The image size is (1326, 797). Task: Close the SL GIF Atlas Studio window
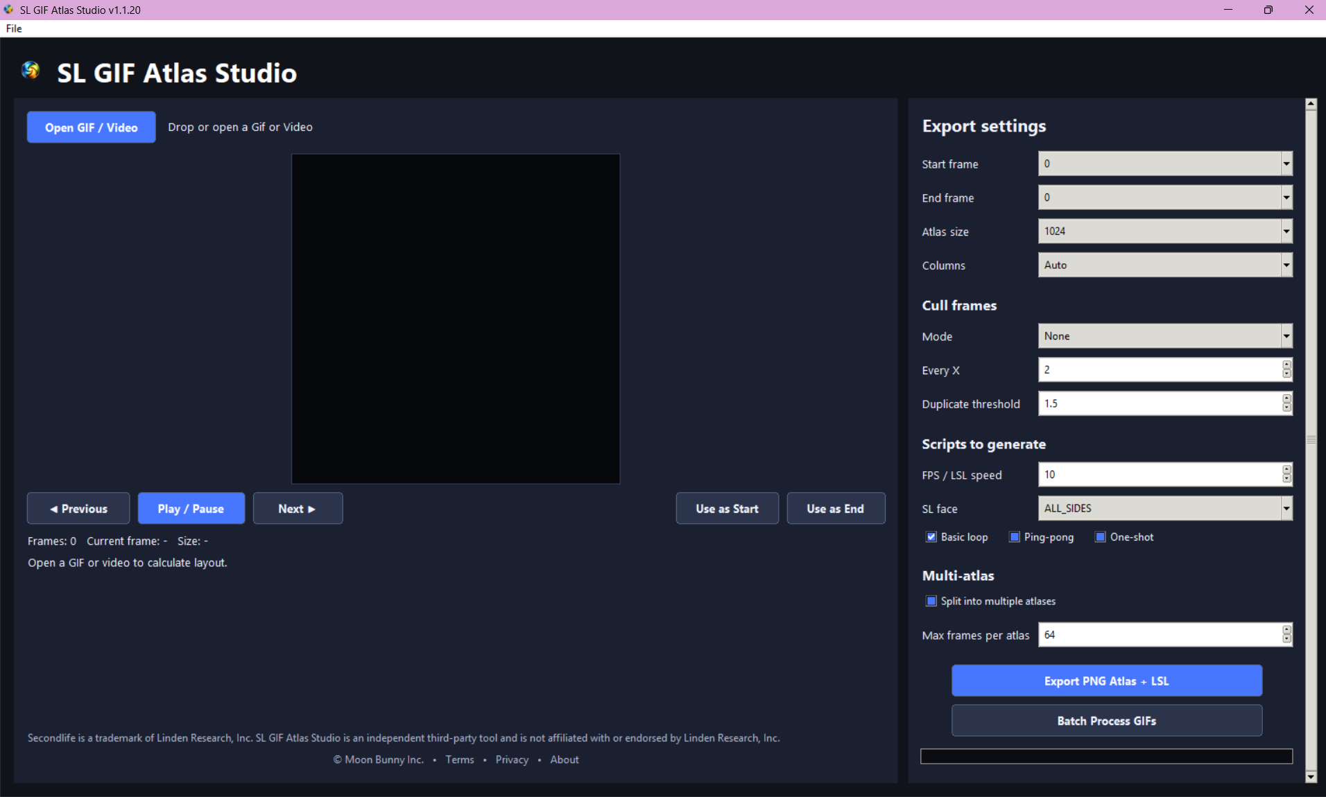point(1309,10)
